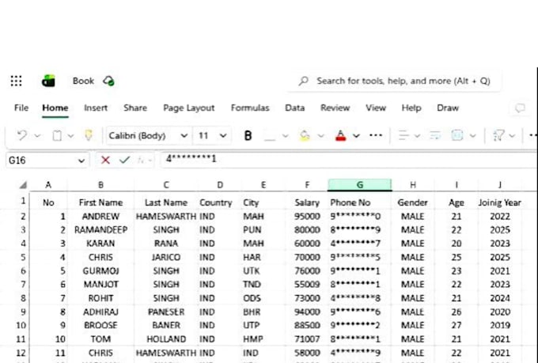Click the fx insert function icon
The image size is (538, 363).
(x=141, y=160)
